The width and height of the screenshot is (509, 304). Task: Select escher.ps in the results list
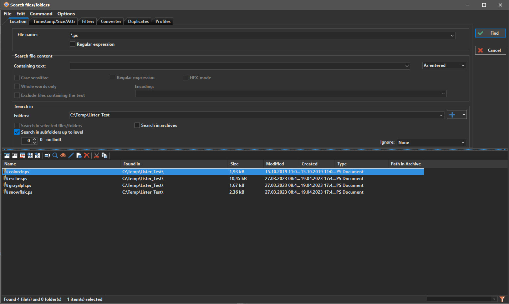18,179
